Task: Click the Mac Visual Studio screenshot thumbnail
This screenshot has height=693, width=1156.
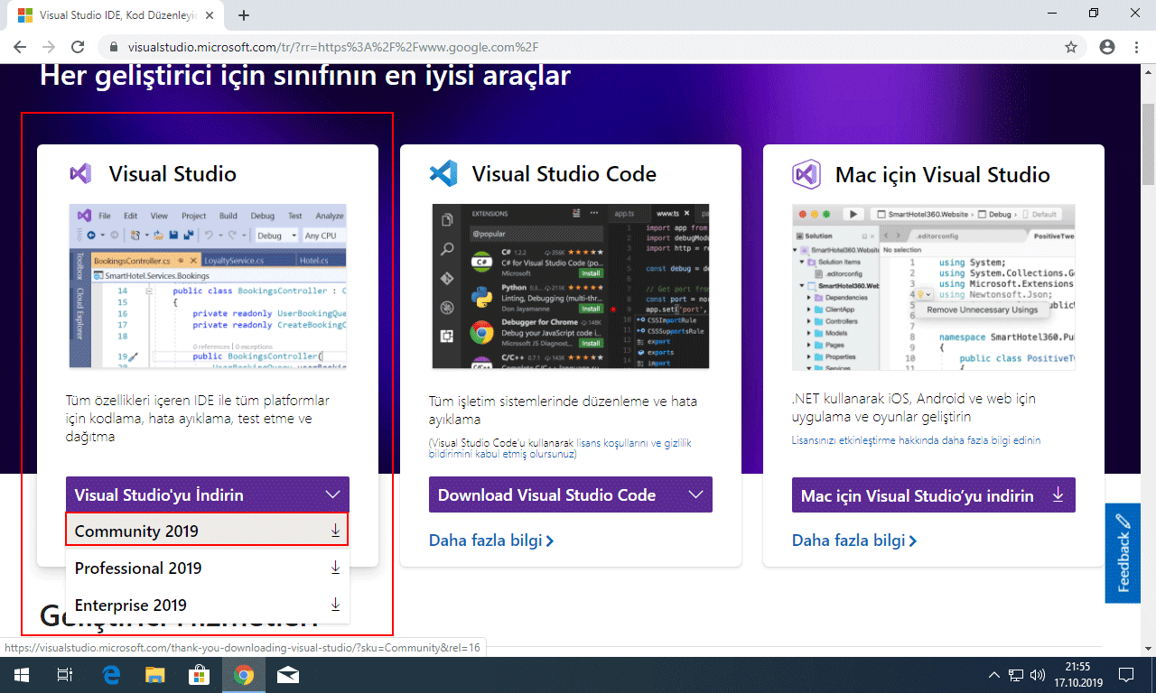Action: (934, 287)
